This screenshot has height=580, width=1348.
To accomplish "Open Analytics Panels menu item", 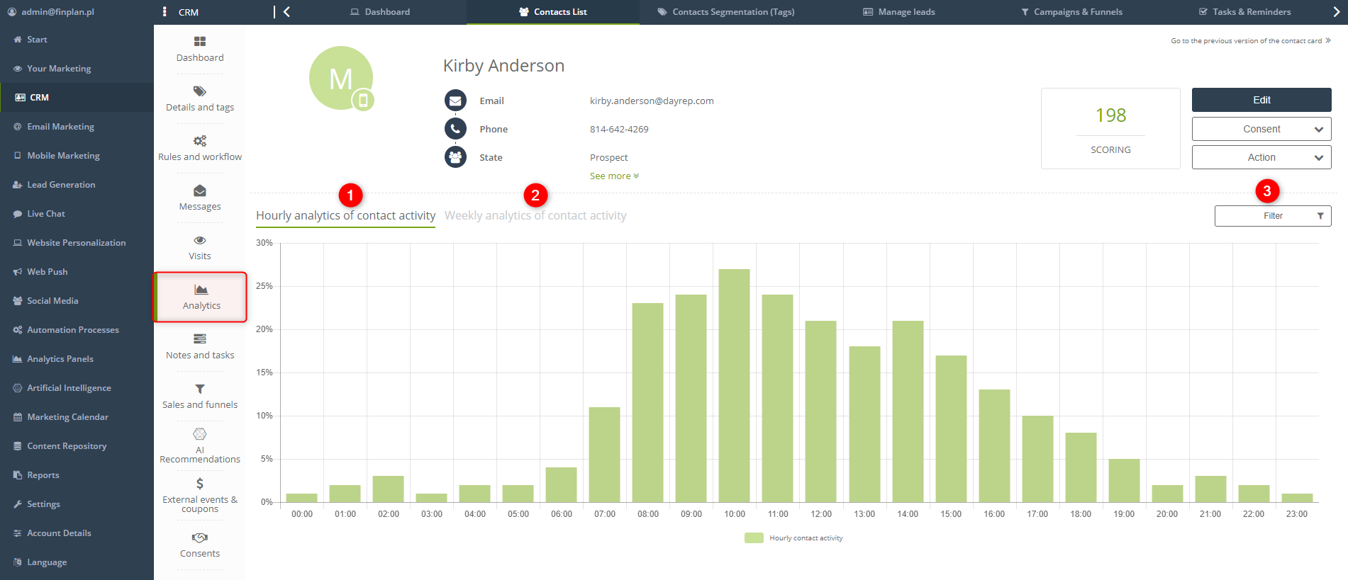I will [x=77, y=359].
